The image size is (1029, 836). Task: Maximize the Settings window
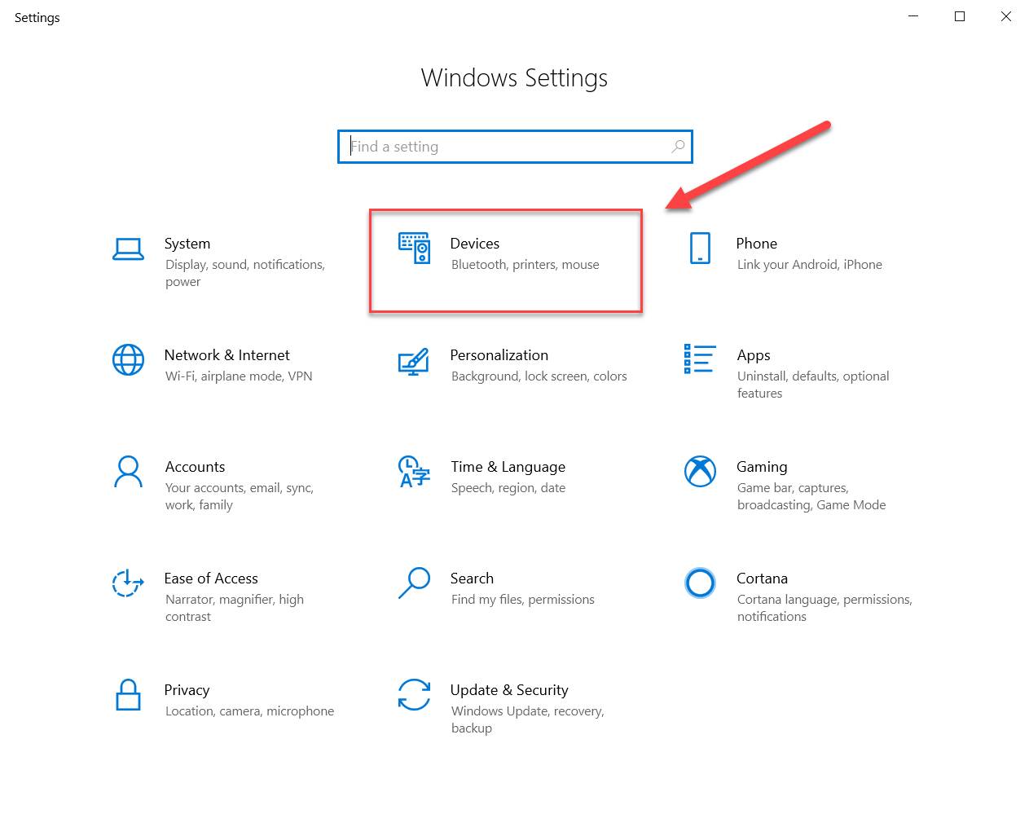click(x=960, y=16)
